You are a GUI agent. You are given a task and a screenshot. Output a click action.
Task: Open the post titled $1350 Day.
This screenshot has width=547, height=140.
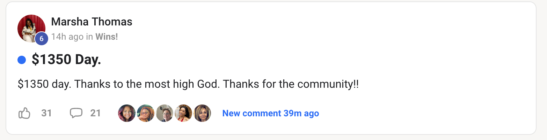click(x=66, y=60)
